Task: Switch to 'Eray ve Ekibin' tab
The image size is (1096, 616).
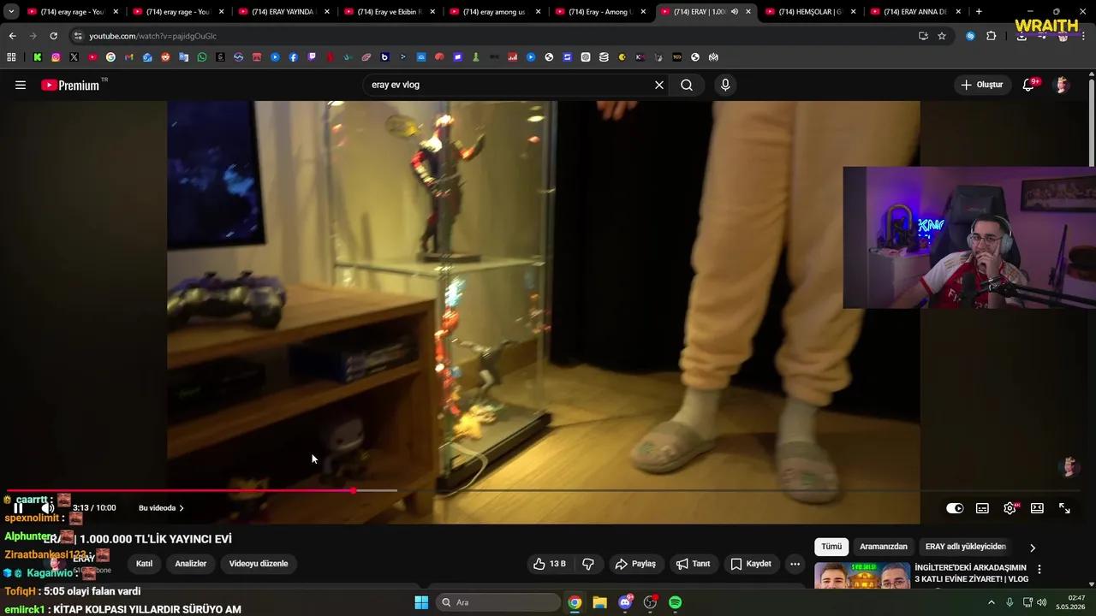Action: pyautogui.click(x=390, y=12)
